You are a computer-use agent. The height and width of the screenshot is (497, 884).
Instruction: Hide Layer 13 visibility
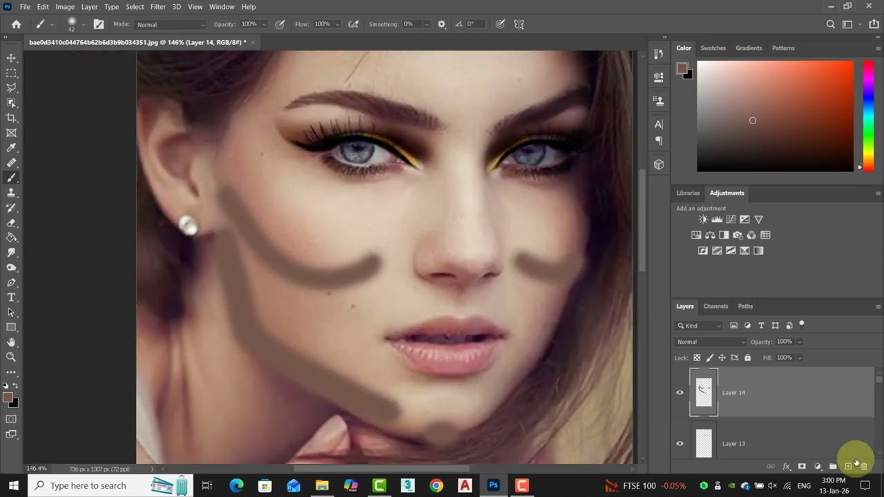pyautogui.click(x=680, y=444)
